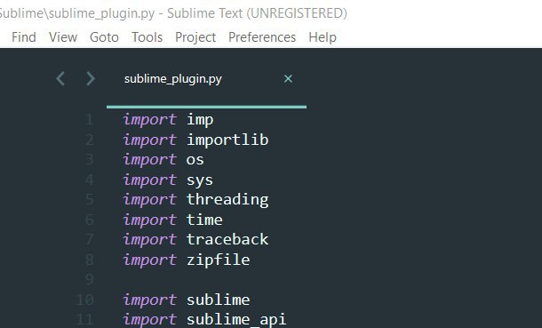
Task: Open the Find menu
Action: click(x=24, y=37)
